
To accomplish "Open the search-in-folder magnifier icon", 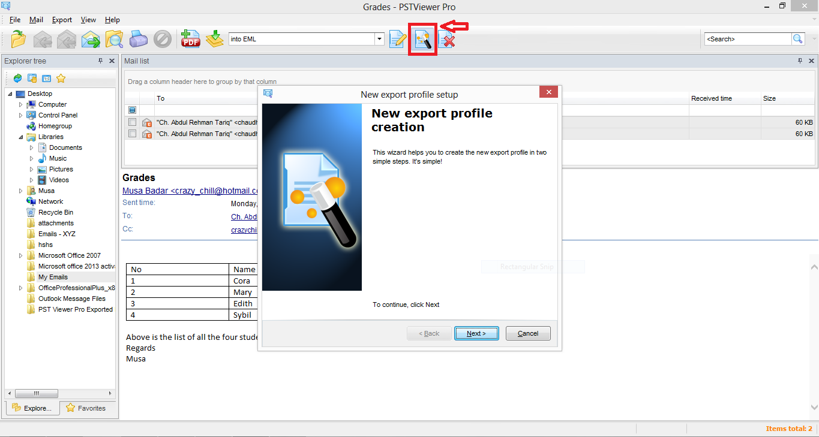I will pos(114,40).
